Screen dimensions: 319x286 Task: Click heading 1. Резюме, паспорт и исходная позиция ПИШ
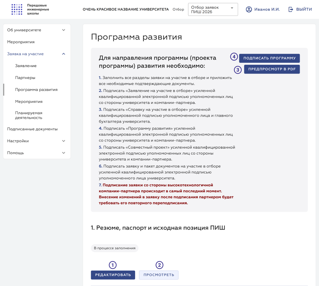pyautogui.click(x=158, y=228)
